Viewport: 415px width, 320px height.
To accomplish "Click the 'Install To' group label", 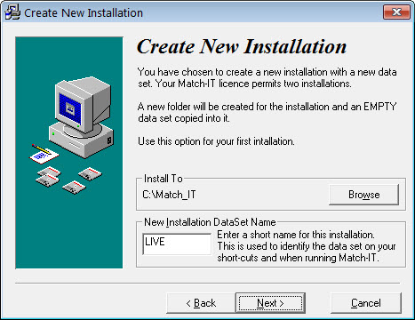I will (164, 179).
